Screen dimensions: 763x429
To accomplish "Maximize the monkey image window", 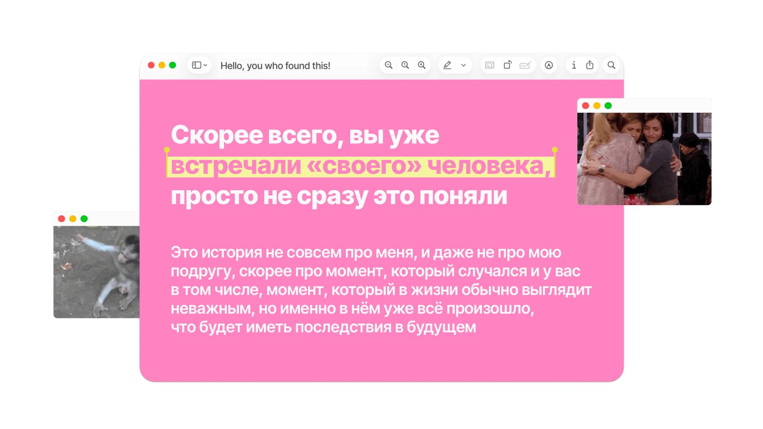I will pyautogui.click(x=84, y=219).
